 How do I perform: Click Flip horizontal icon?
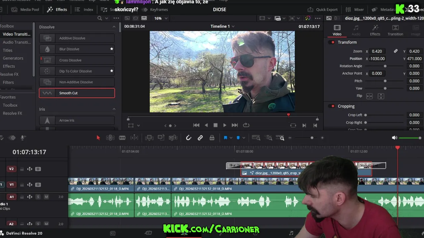coord(369,96)
